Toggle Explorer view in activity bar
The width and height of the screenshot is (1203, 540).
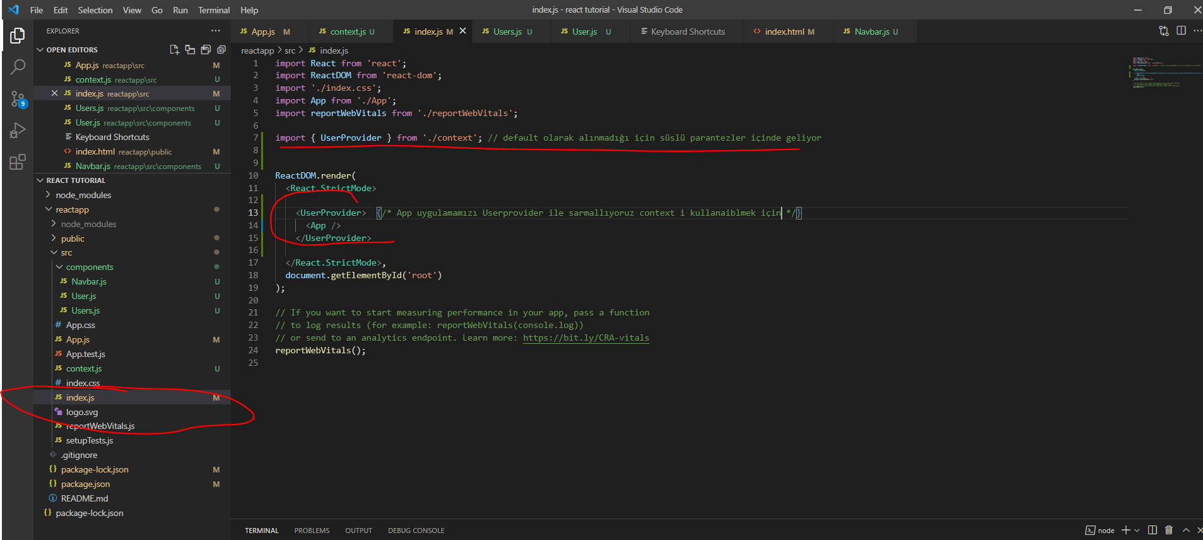tap(18, 36)
